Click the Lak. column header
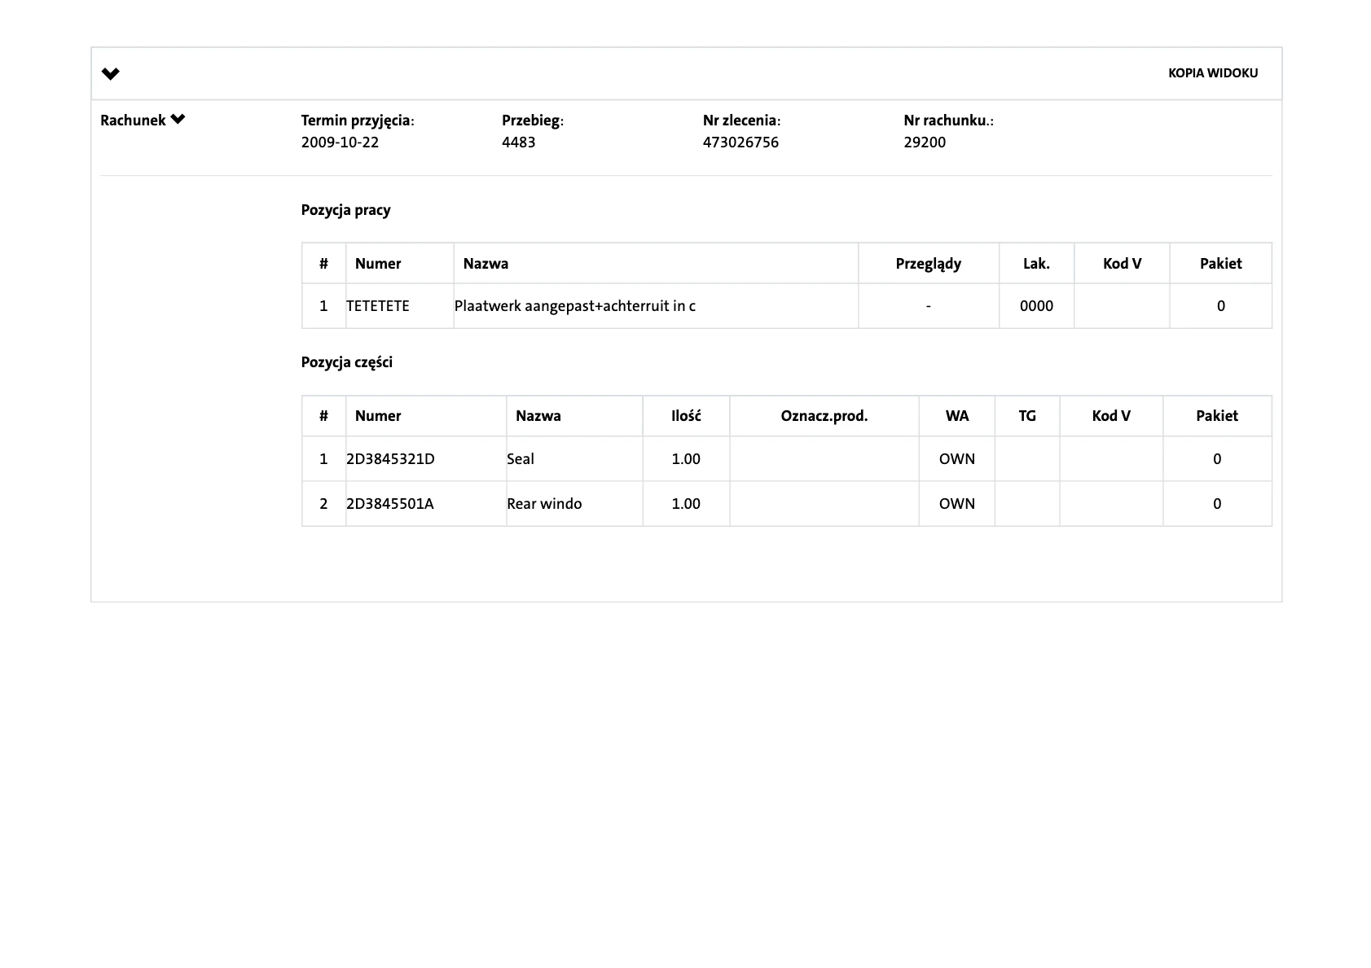This screenshot has height=968, width=1371. click(1036, 264)
